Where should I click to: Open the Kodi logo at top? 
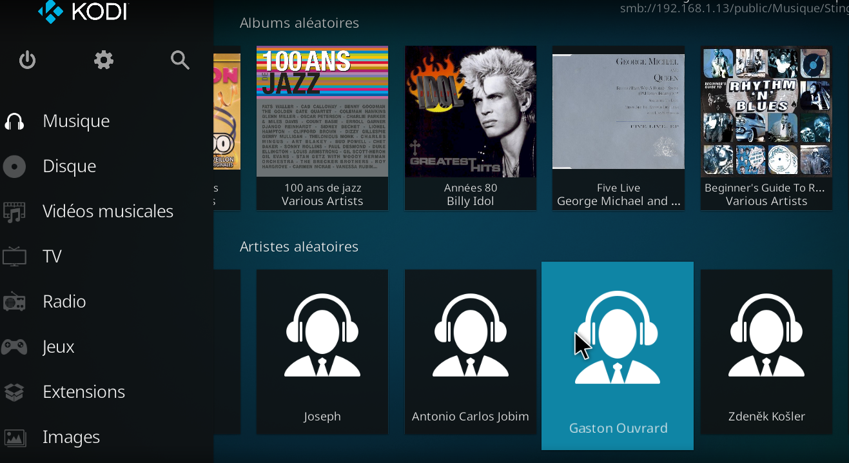pos(83,12)
